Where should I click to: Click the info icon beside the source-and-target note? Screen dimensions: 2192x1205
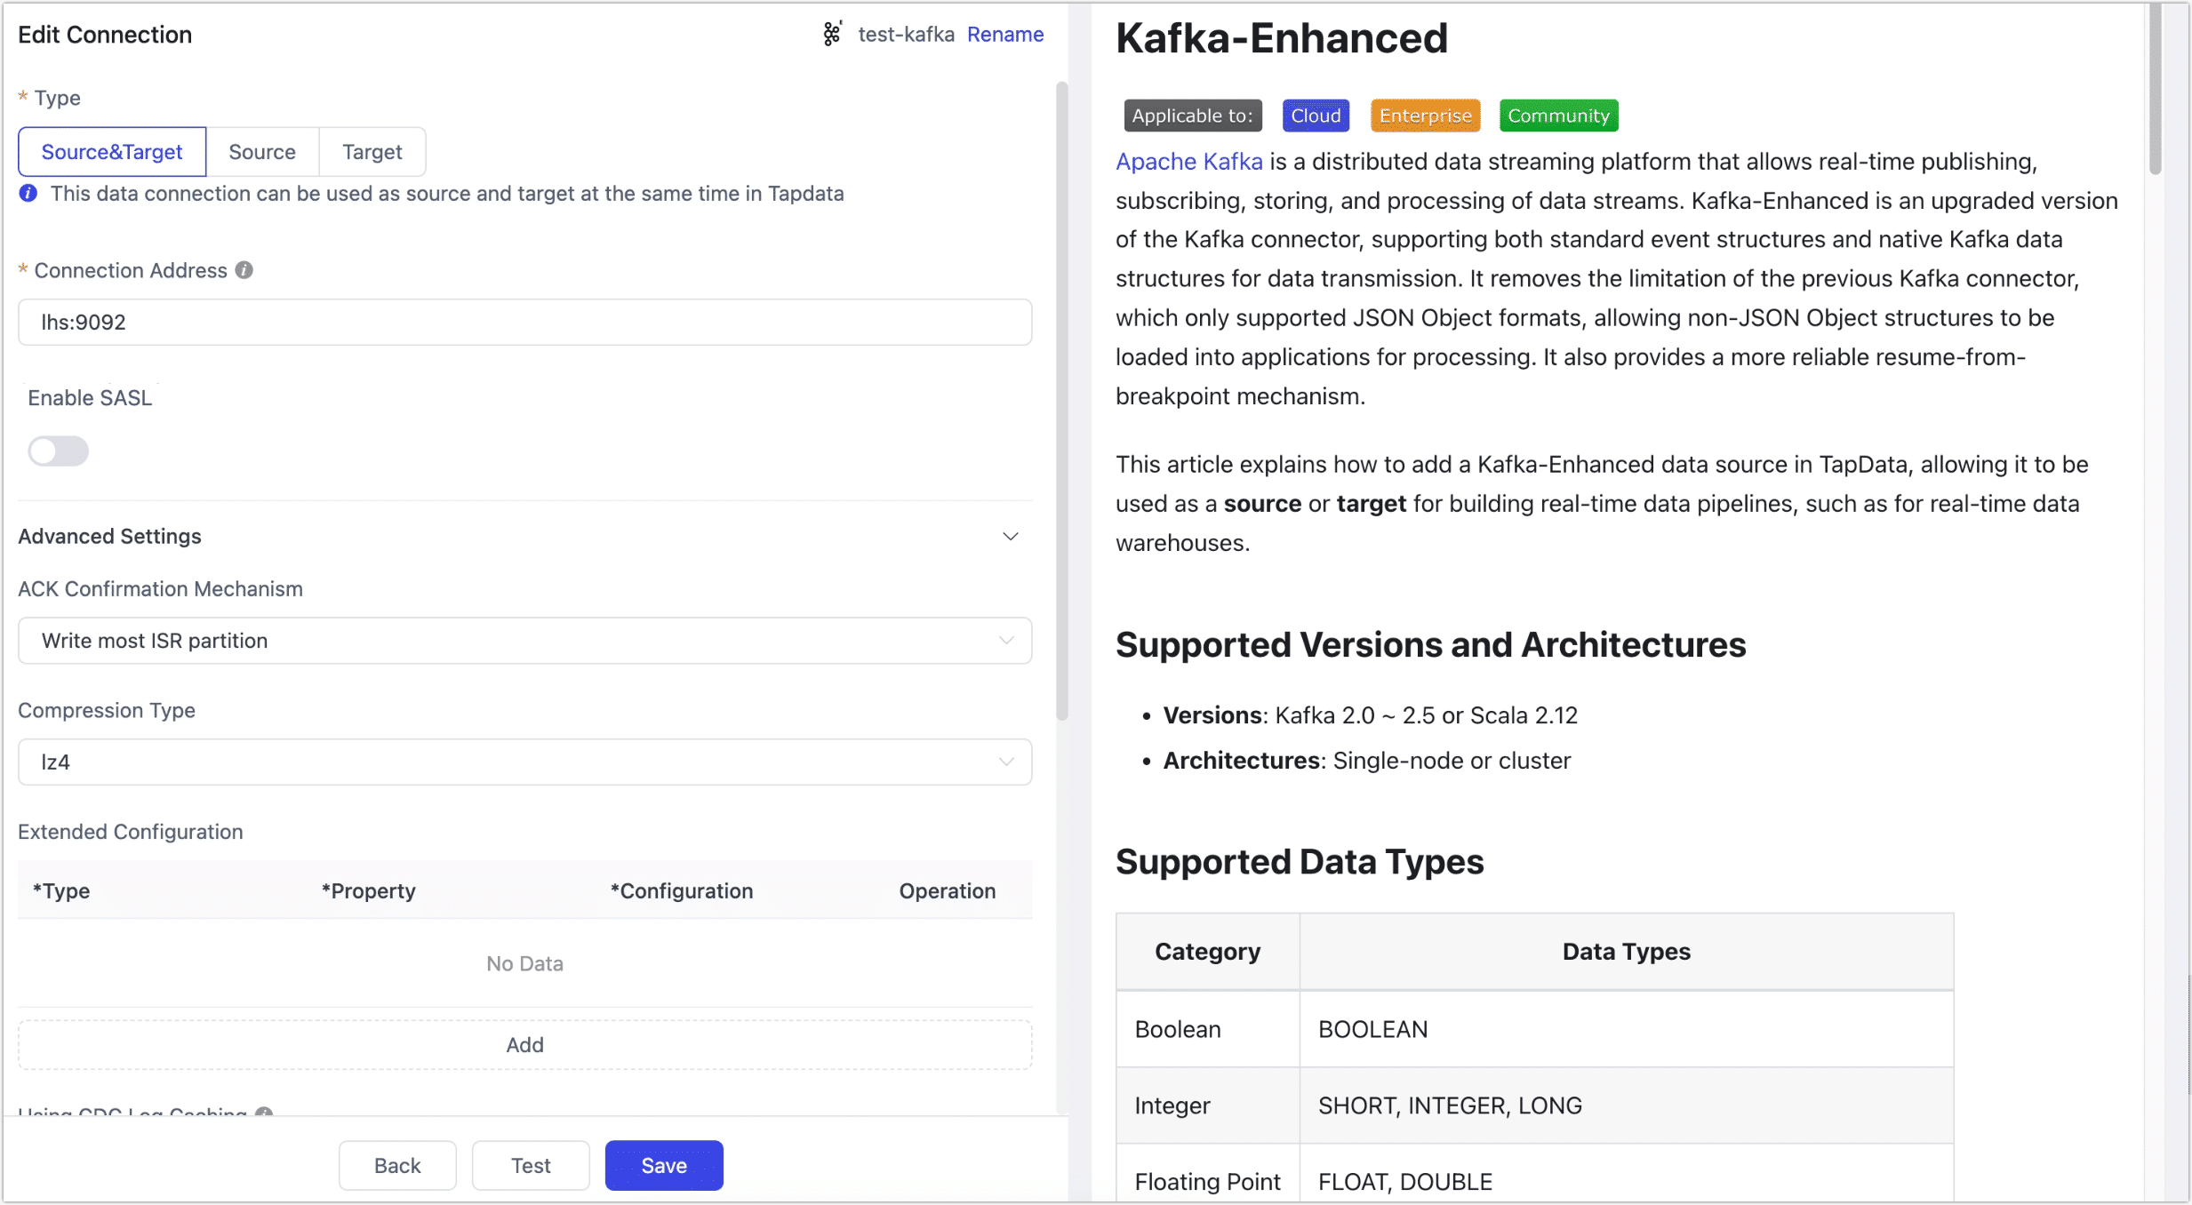28,194
